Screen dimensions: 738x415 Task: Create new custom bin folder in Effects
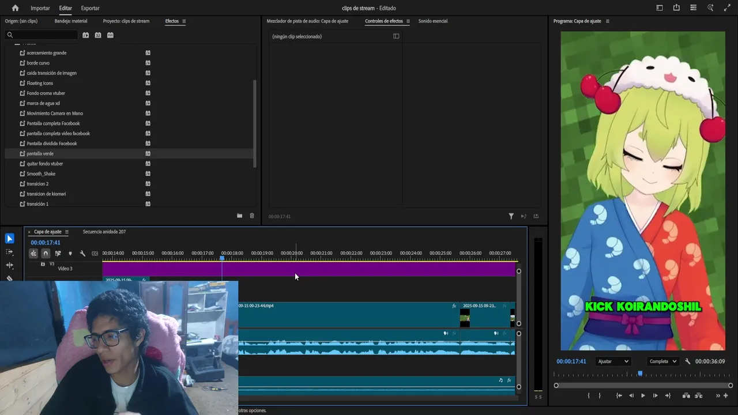click(x=239, y=216)
